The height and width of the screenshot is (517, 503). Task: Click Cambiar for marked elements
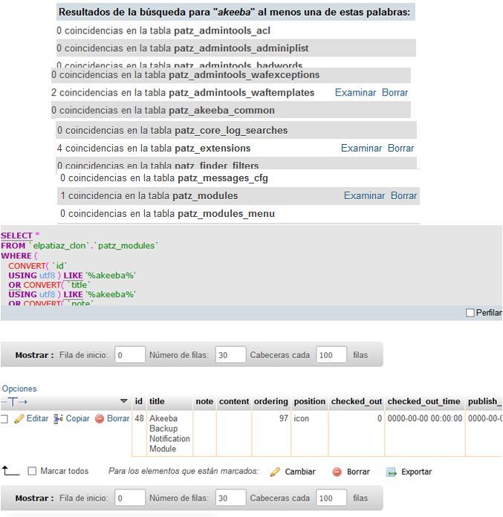click(300, 472)
